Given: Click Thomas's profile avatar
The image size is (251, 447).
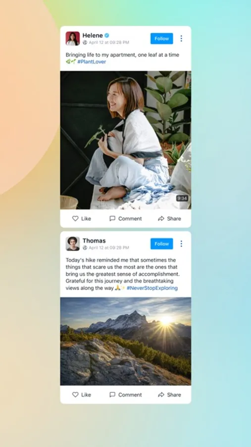Looking at the screenshot, I should coord(73,244).
